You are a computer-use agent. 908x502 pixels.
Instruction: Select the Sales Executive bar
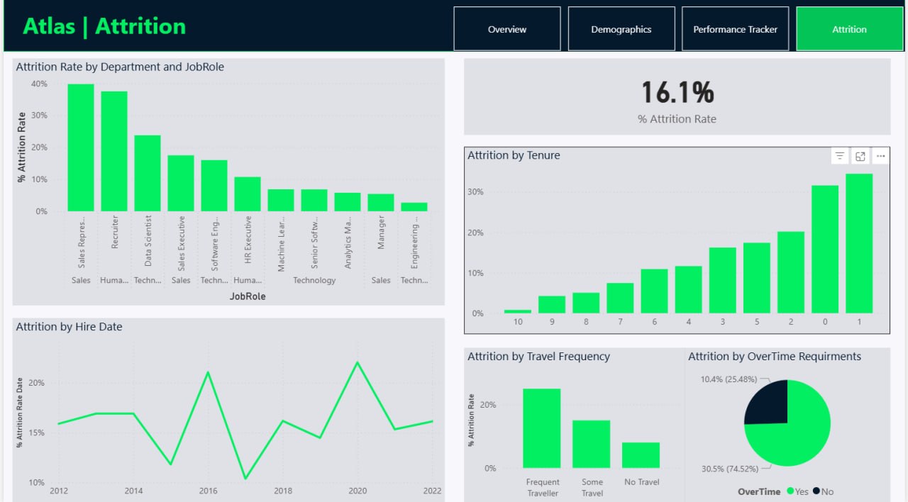181,183
